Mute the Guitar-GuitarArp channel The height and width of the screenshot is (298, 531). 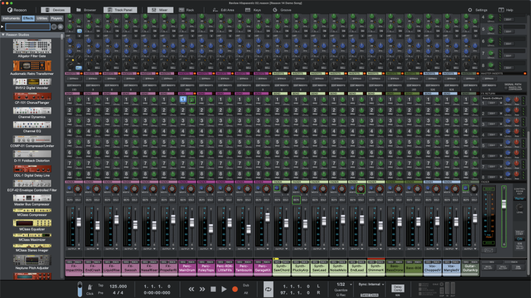pos(466,200)
